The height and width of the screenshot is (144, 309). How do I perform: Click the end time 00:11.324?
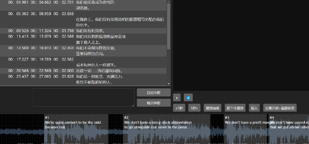[x=41, y=31]
